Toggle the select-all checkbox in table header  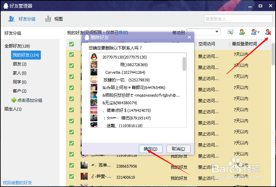click(x=71, y=44)
